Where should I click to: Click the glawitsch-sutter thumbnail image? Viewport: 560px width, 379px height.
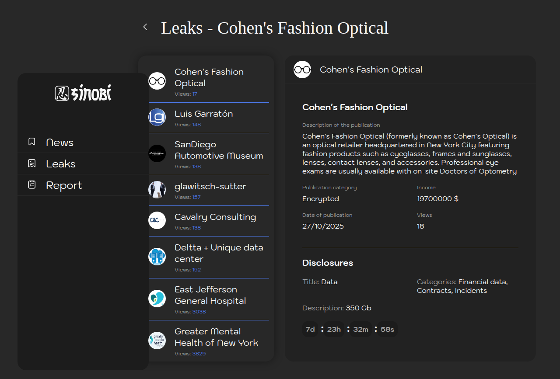[x=157, y=190]
